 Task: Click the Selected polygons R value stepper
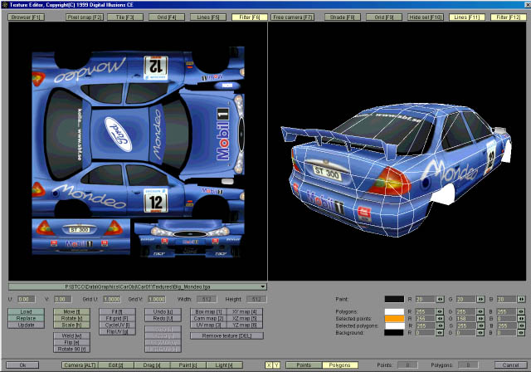coord(440,326)
